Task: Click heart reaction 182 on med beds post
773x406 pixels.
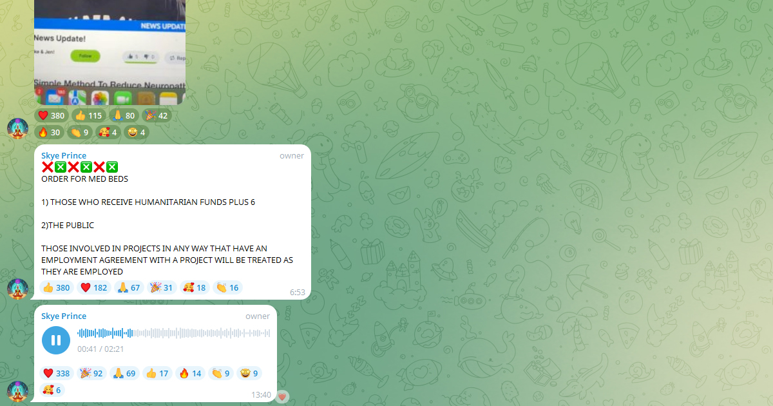Action: click(x=94, y=287)
